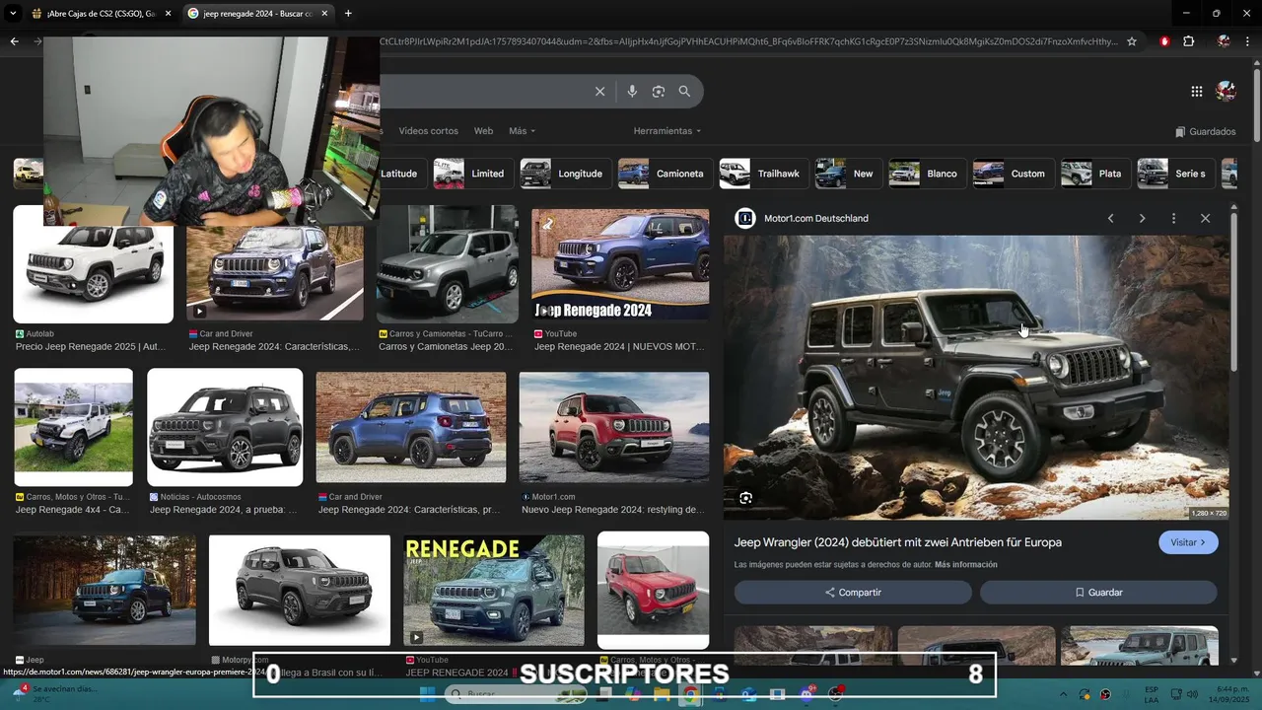The image size is (1262, 710).
Task: Show hidden system tray icons
Action: pos(1062,693)
